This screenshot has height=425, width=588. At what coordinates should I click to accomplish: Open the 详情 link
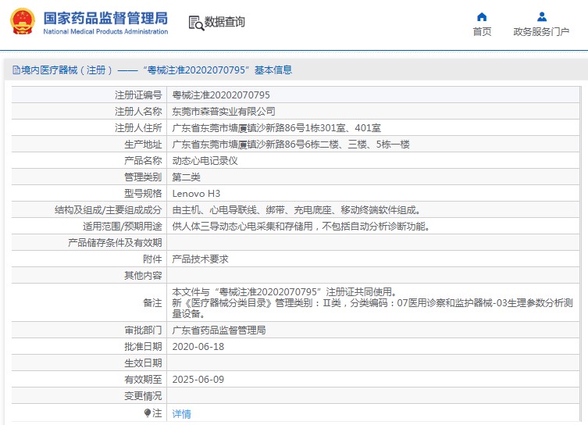pyautogui.click(x=181, y=413)
